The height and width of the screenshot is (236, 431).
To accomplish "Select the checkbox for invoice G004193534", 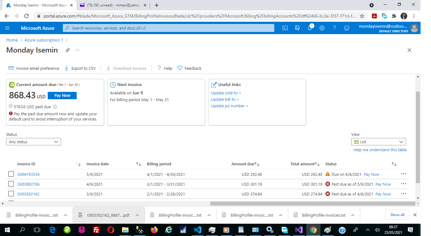I will pos(11,174).
